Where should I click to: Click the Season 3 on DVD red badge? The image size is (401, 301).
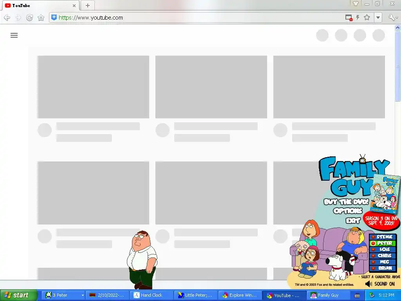tap(381, 221)
